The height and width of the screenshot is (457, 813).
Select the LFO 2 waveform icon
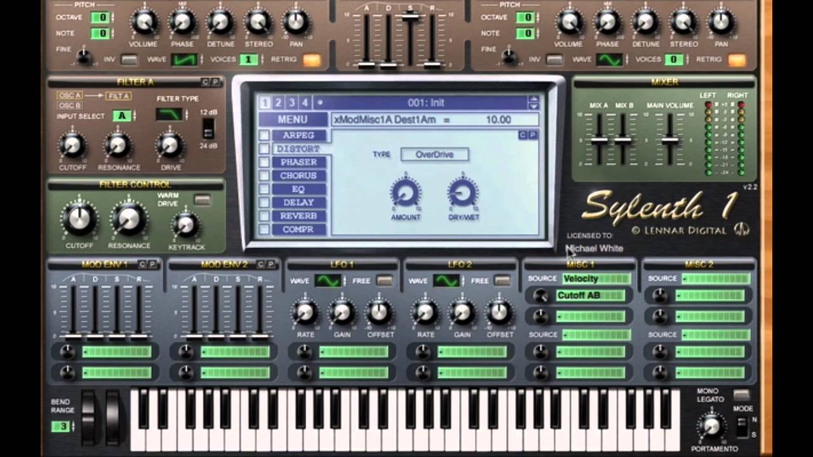447,281
